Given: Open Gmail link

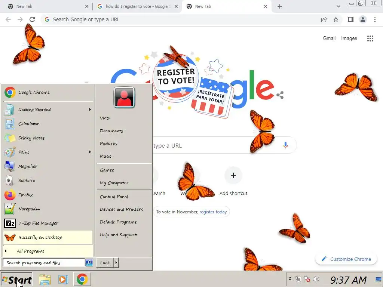Looking at the screenshot, I should click(x=329, y=38).
